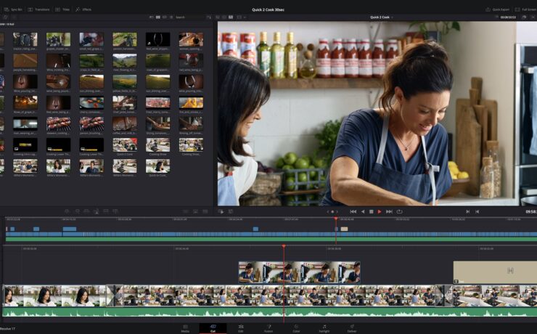Click the jog wheel control below viewer
The width and height of the screenshot is (537, 334).
[x=332, y=212]
